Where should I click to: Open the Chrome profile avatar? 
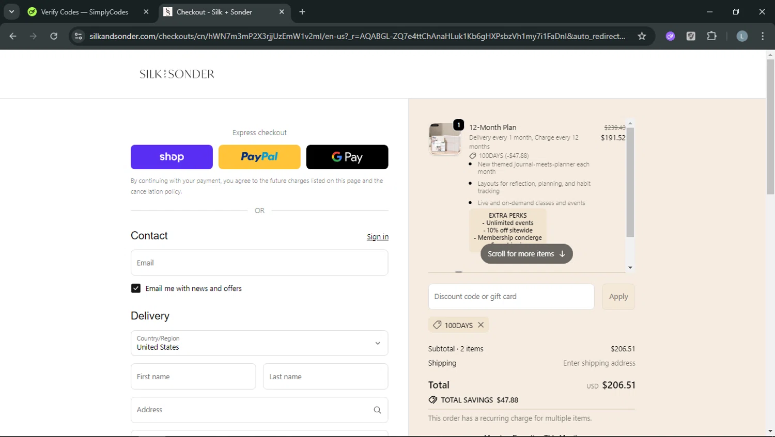click(742, 36)
